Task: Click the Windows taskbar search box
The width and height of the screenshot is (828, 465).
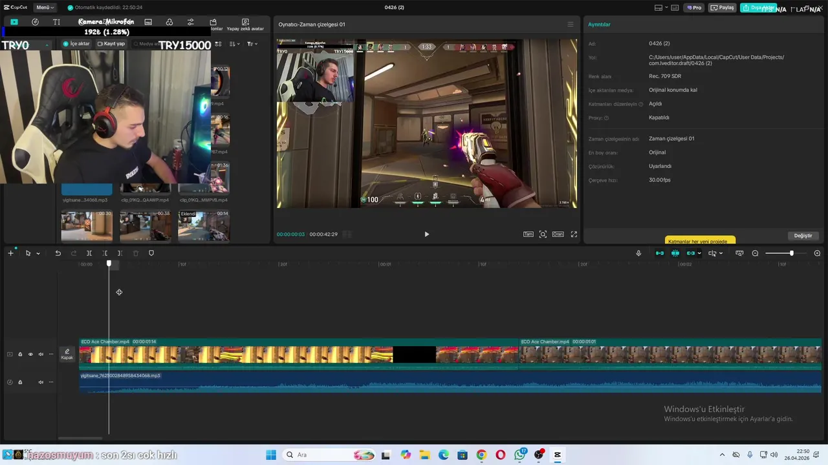Action: click(330, 455)
